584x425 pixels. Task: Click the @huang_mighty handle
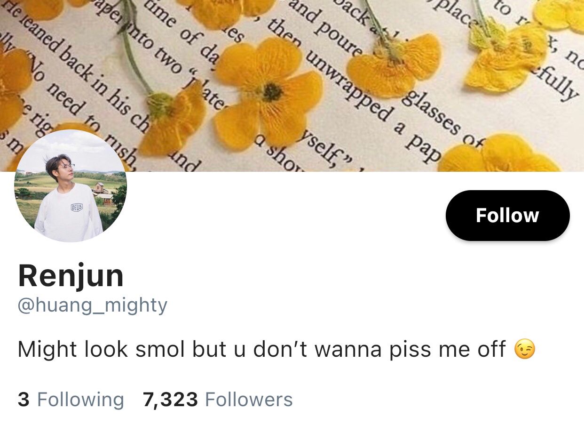tap(92, 305)
